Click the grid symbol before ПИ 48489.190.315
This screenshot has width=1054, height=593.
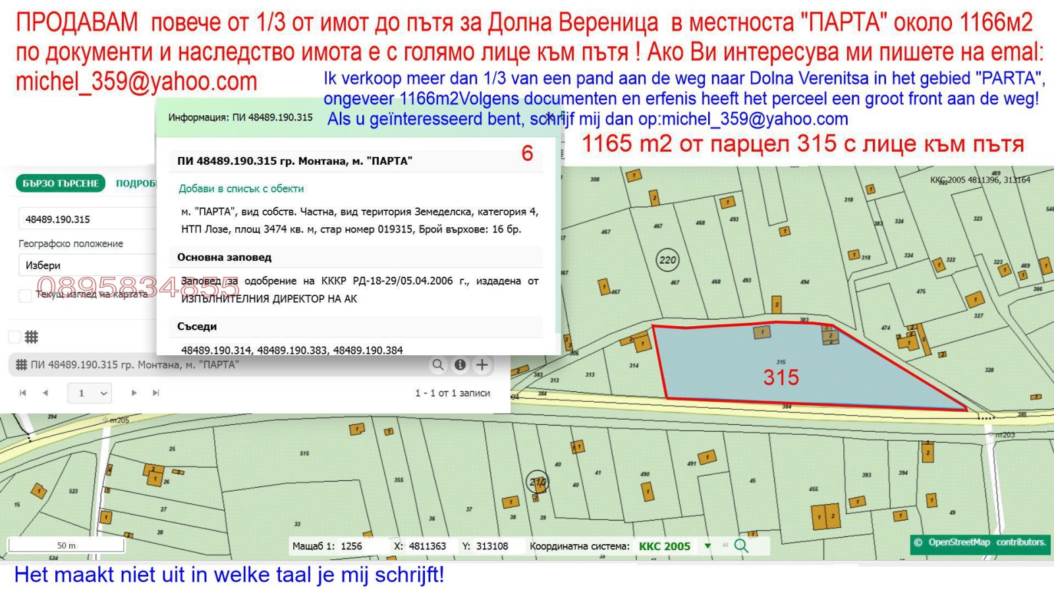click(22, 364)
